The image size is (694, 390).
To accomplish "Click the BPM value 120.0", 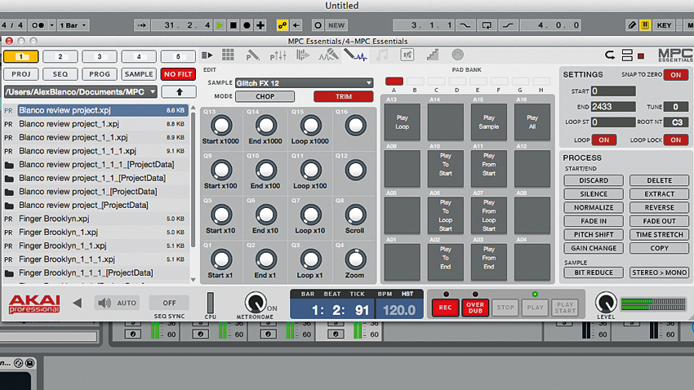I will pos(399,310).
